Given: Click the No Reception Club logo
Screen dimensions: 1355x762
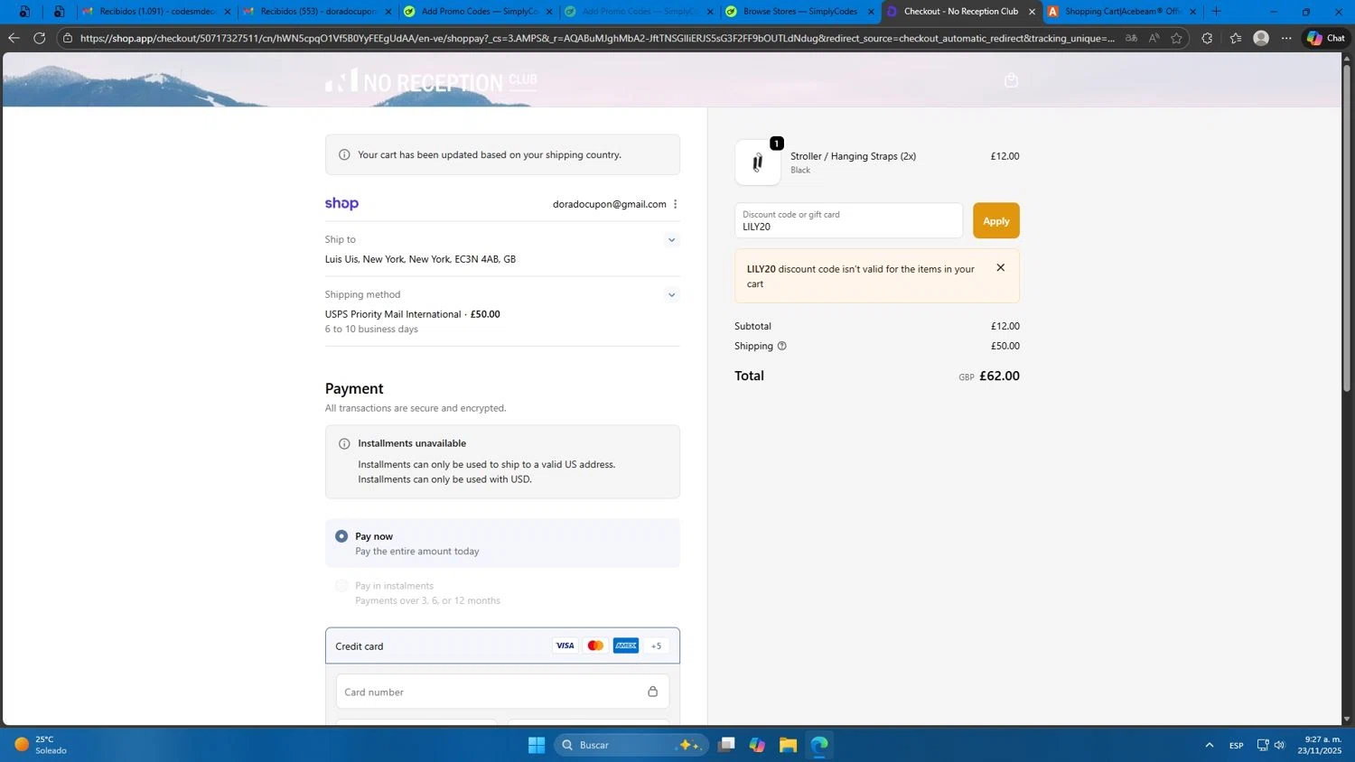Looking at the screenshot, I should [x=431, y=81].
